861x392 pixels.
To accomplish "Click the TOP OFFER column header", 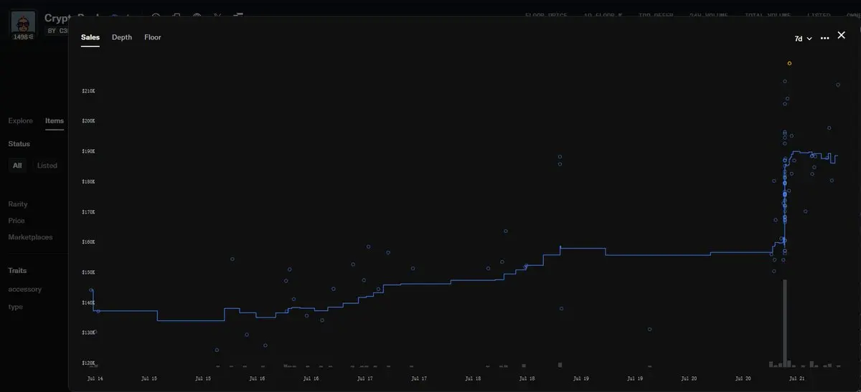I will tap(656, 14).
